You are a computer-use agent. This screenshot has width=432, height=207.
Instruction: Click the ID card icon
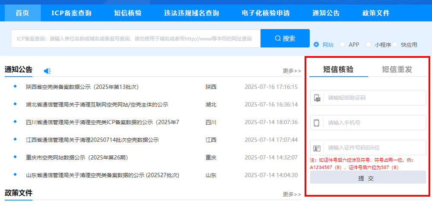(317, 148)
